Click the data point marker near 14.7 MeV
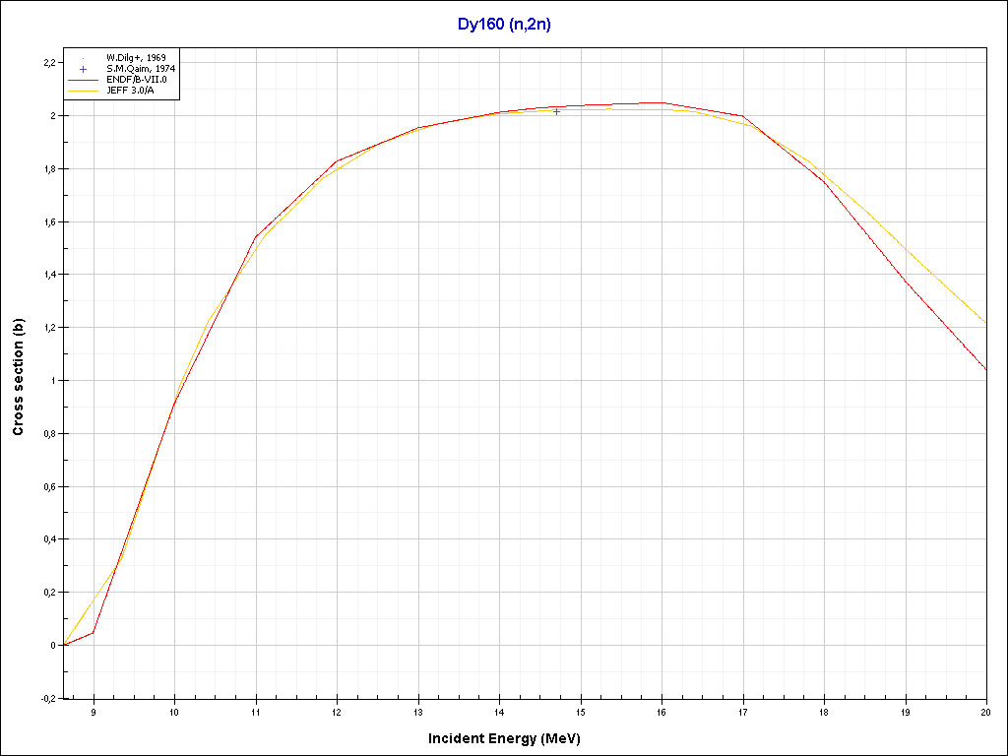Viewport: 1008px width, 756px height. (557, 112)
